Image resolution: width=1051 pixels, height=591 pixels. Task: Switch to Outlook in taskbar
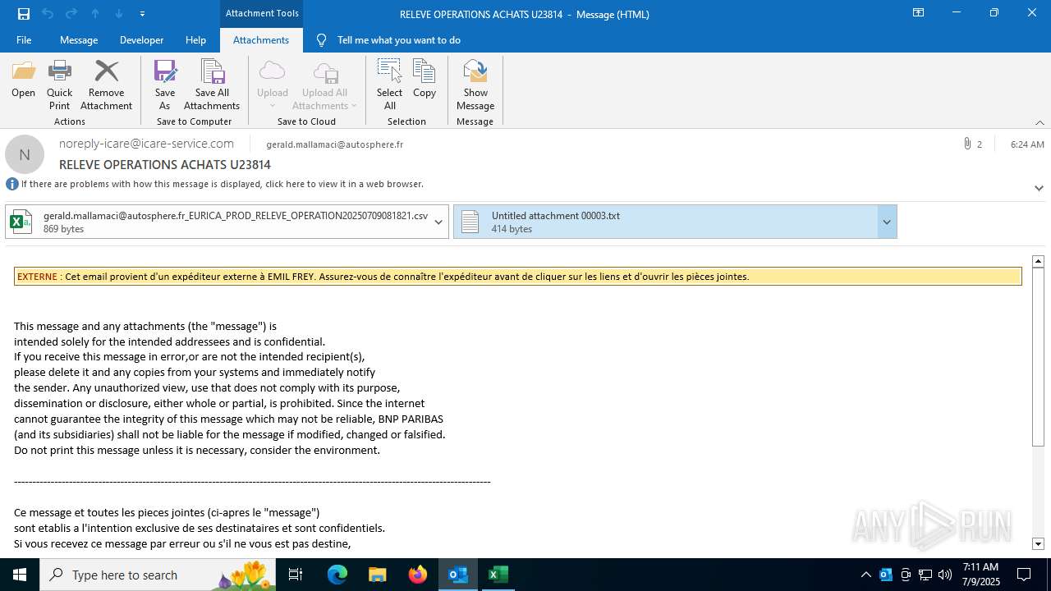click(458, 575)
